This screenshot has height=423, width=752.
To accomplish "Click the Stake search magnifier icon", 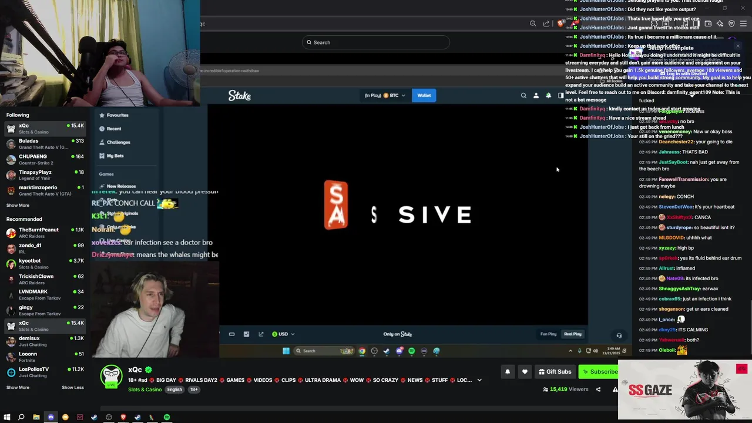I will click(523, 95).
